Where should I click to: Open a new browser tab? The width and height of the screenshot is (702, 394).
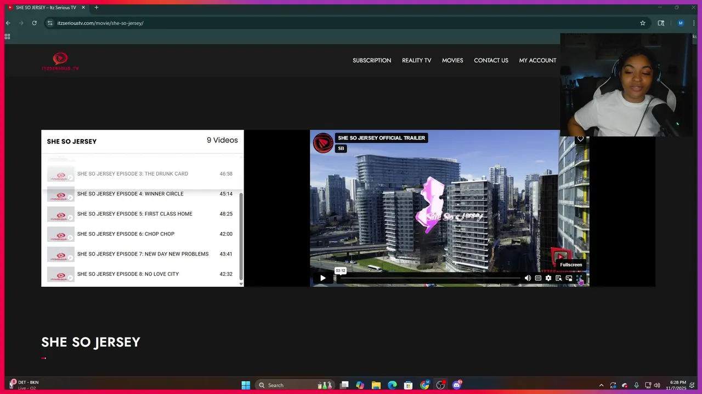(97, 8)
